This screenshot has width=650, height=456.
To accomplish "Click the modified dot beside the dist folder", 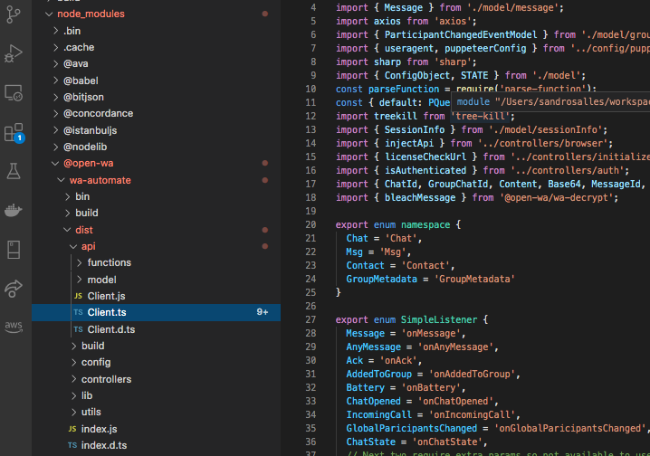I will pos(265,230).
